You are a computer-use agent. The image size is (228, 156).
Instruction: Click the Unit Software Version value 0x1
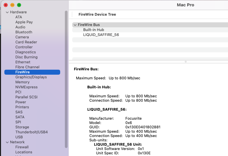(141, 149)
